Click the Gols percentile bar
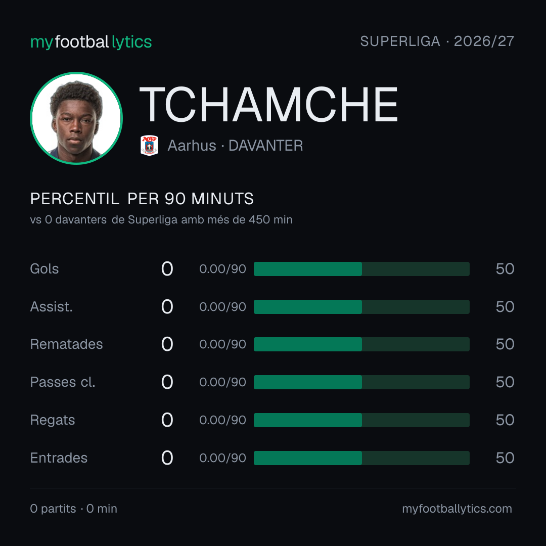 coord(361,269)
